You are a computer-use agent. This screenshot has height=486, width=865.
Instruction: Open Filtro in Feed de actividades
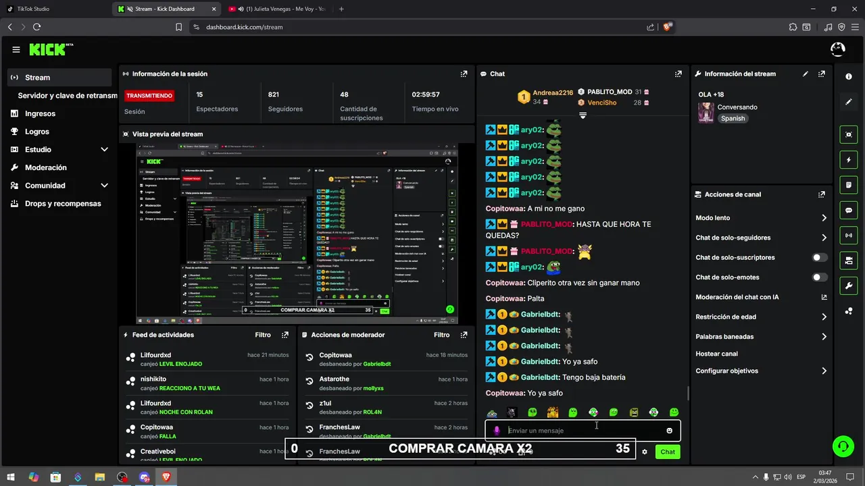pos(263,335)
